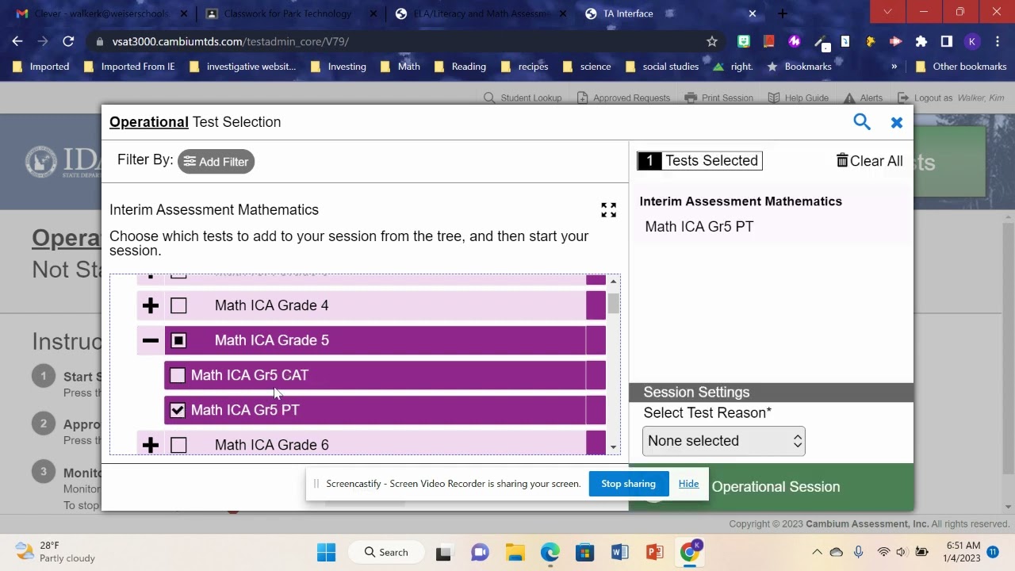Click the taskbar Search box
Image resolution: width=1015 pixels, height=571 pixels.
point(385,552)
